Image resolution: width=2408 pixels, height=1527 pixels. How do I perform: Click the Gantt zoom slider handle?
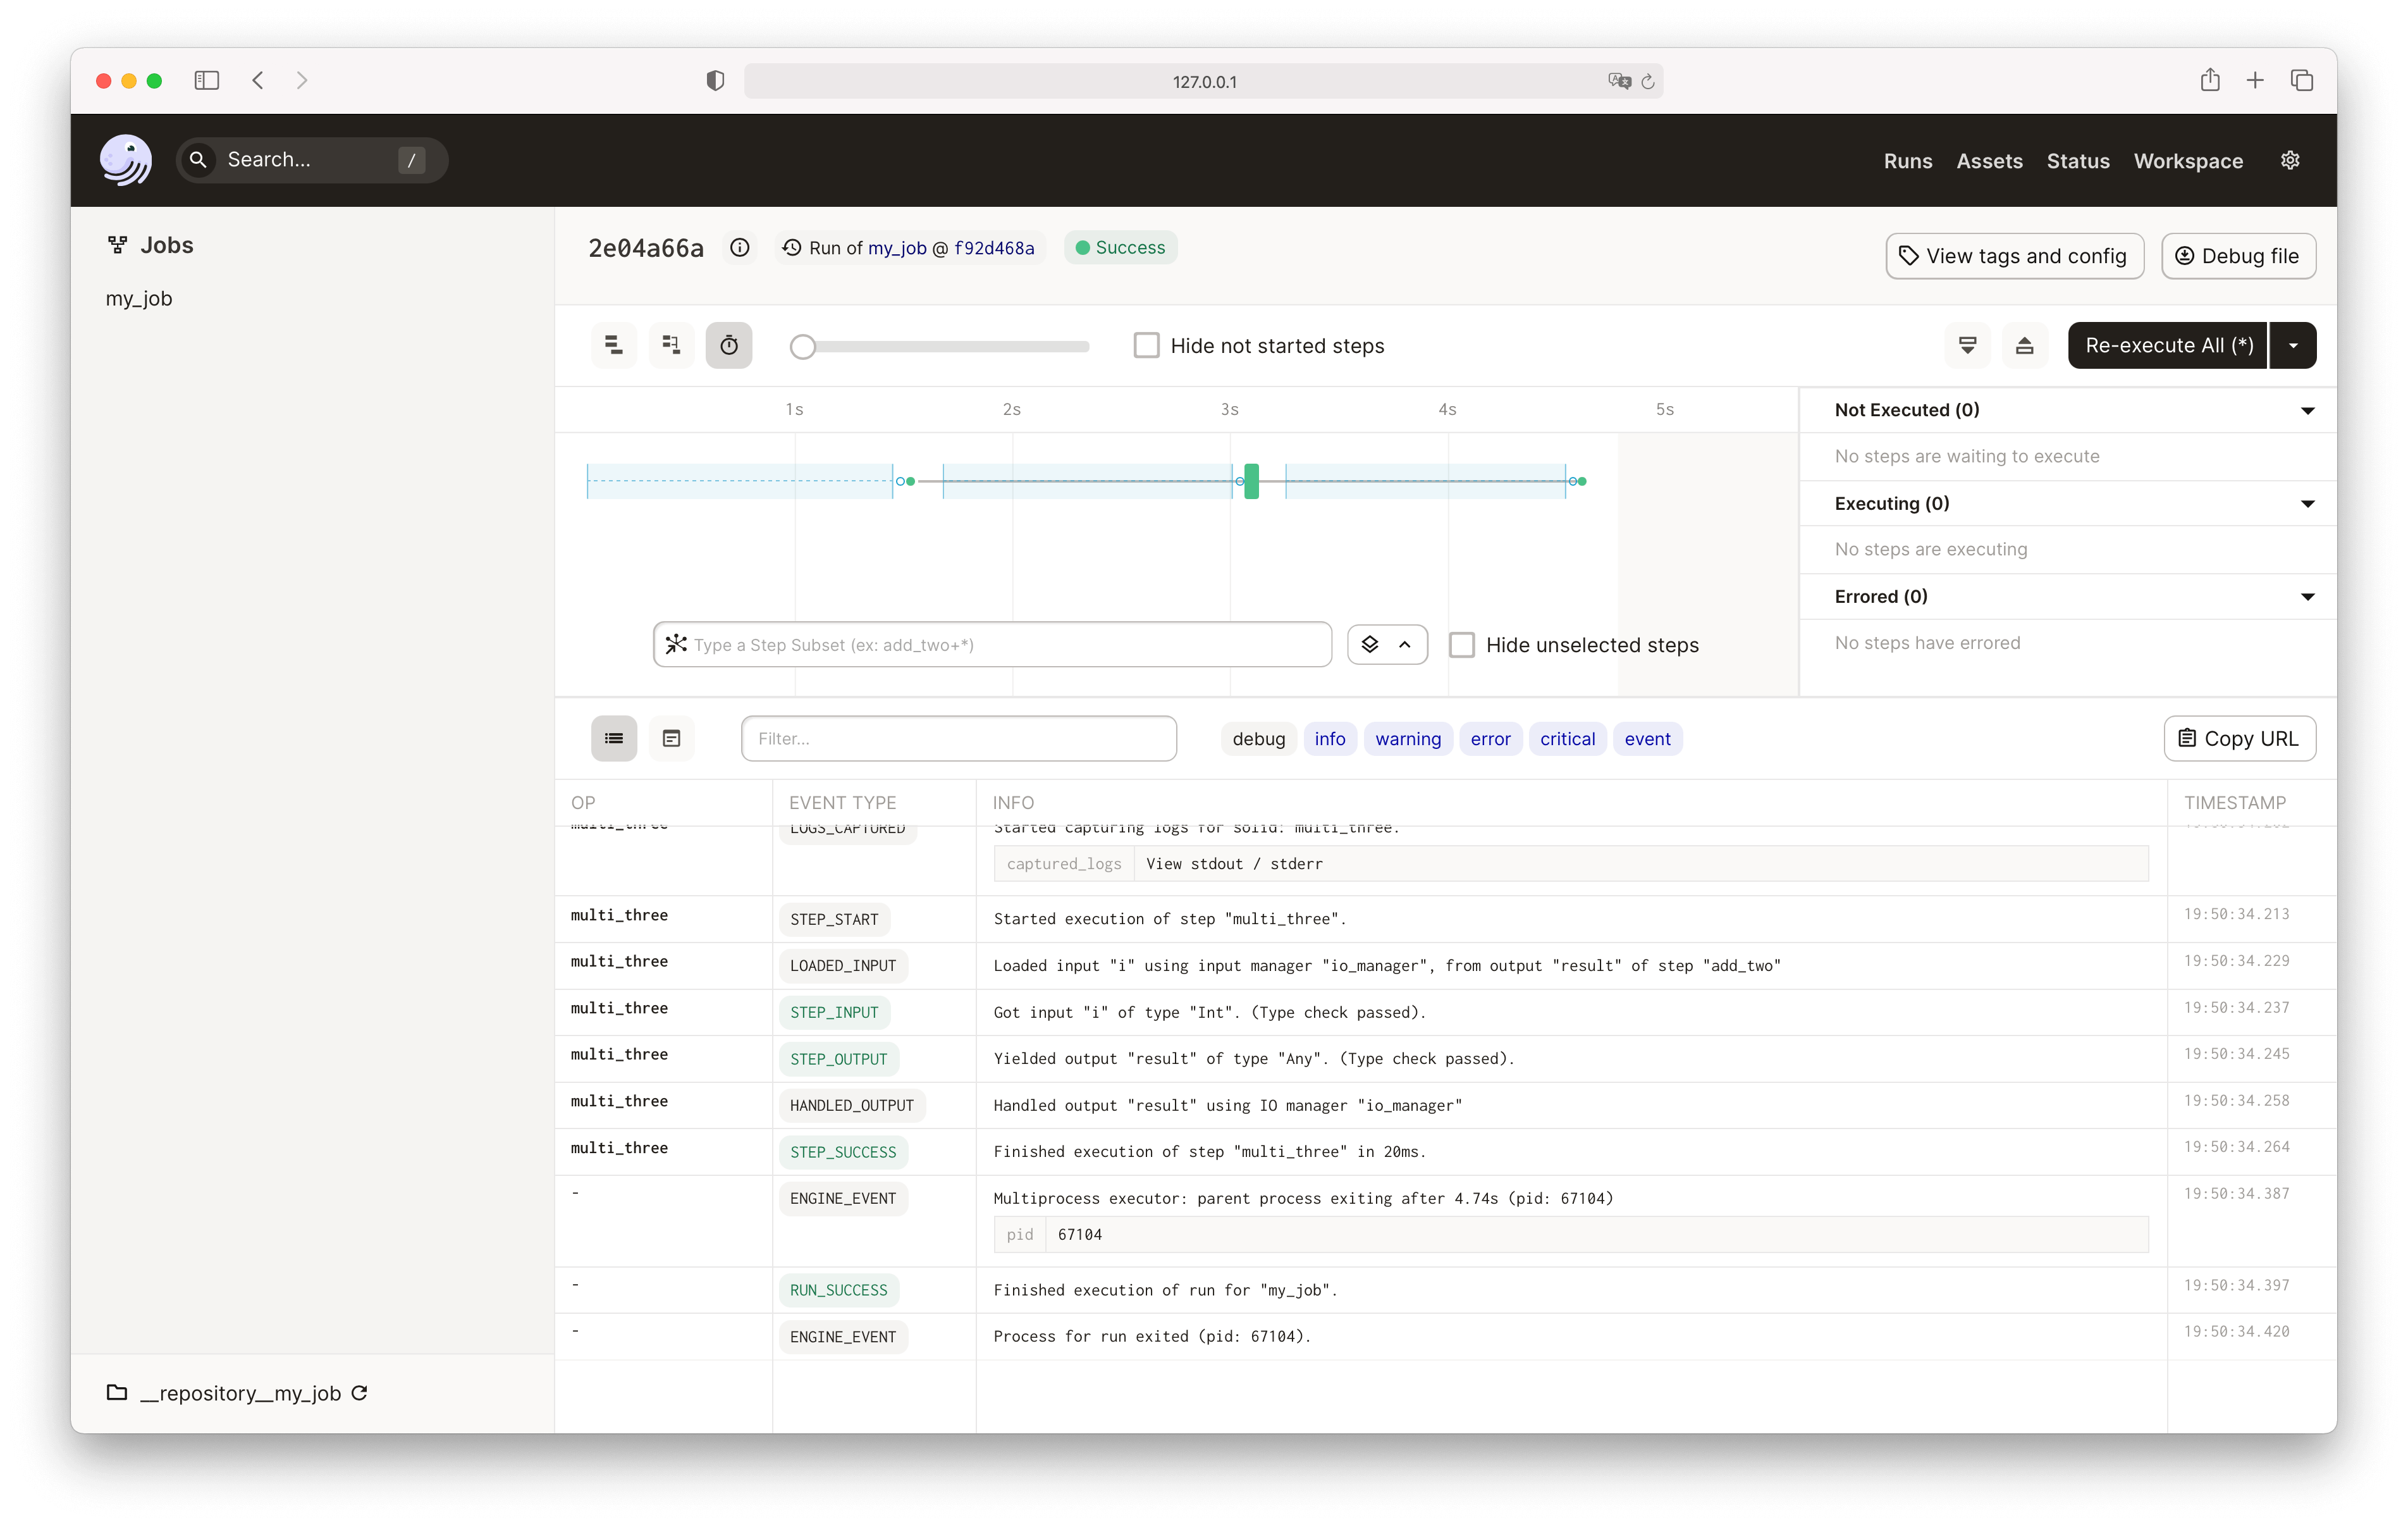[x=802, y=346]
